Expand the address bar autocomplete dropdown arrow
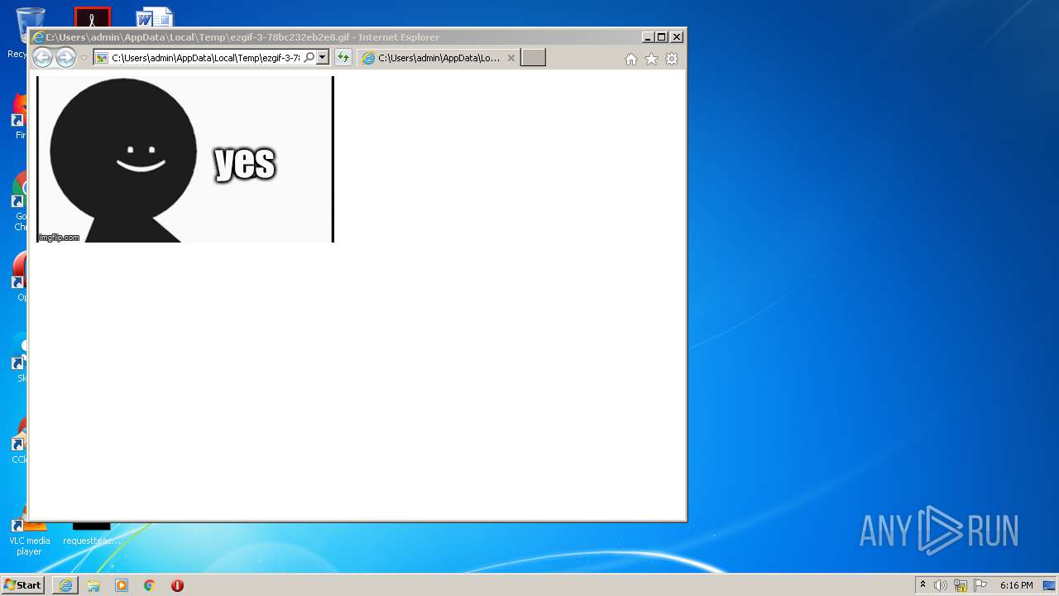1059x596 pixels. tap(323, 58)
